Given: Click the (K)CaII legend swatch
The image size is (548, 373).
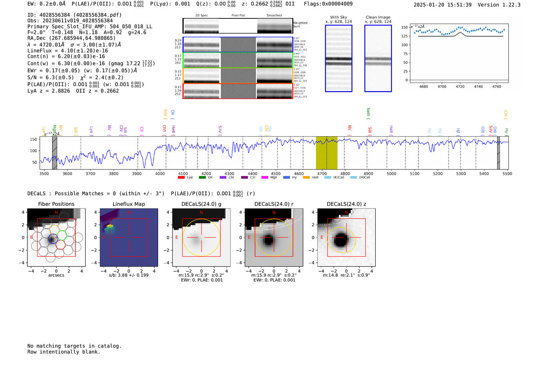Looking at the screenshot, I should coord(328,177).
